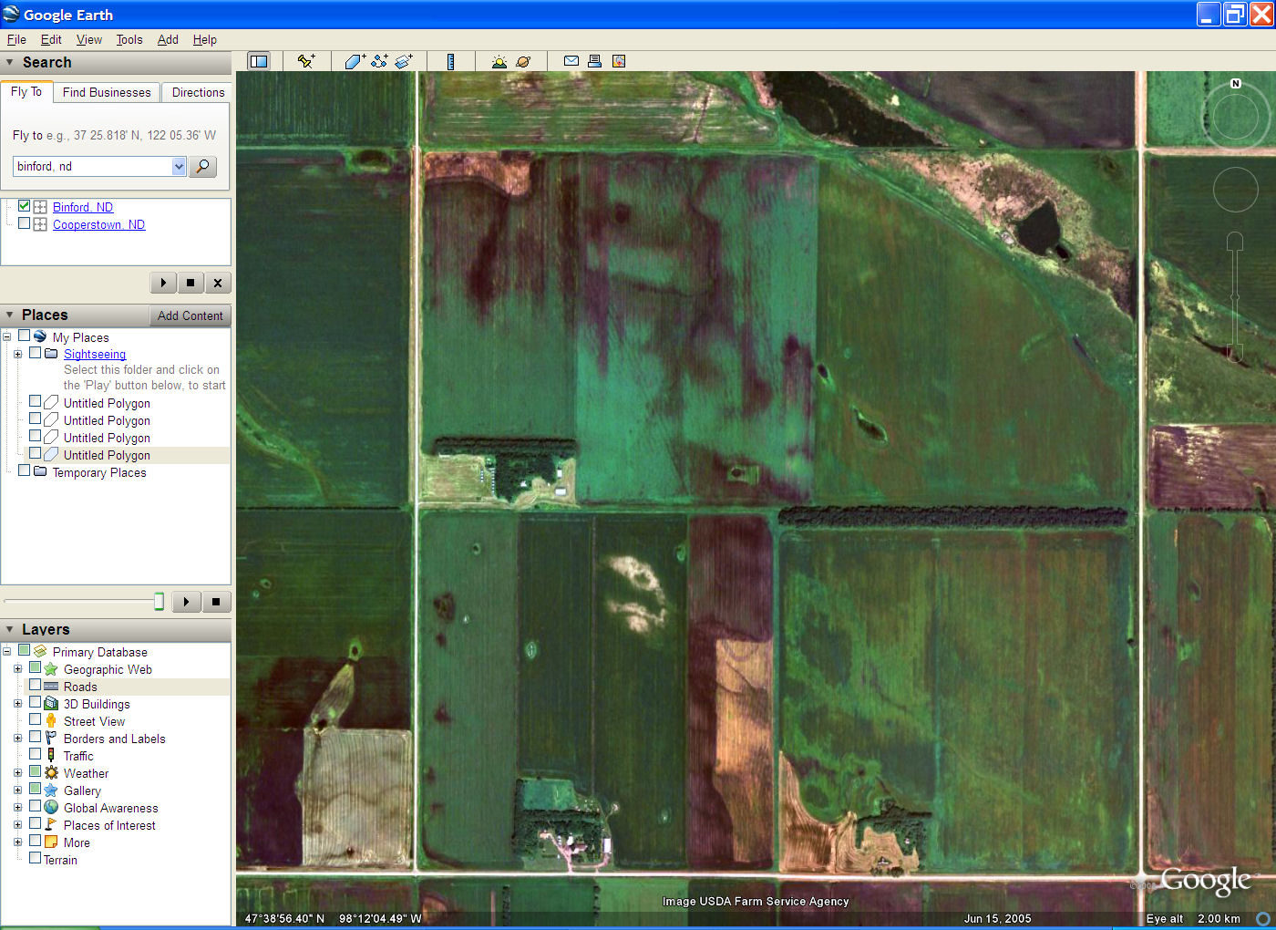Click the Add Content button

coord(190,315)
